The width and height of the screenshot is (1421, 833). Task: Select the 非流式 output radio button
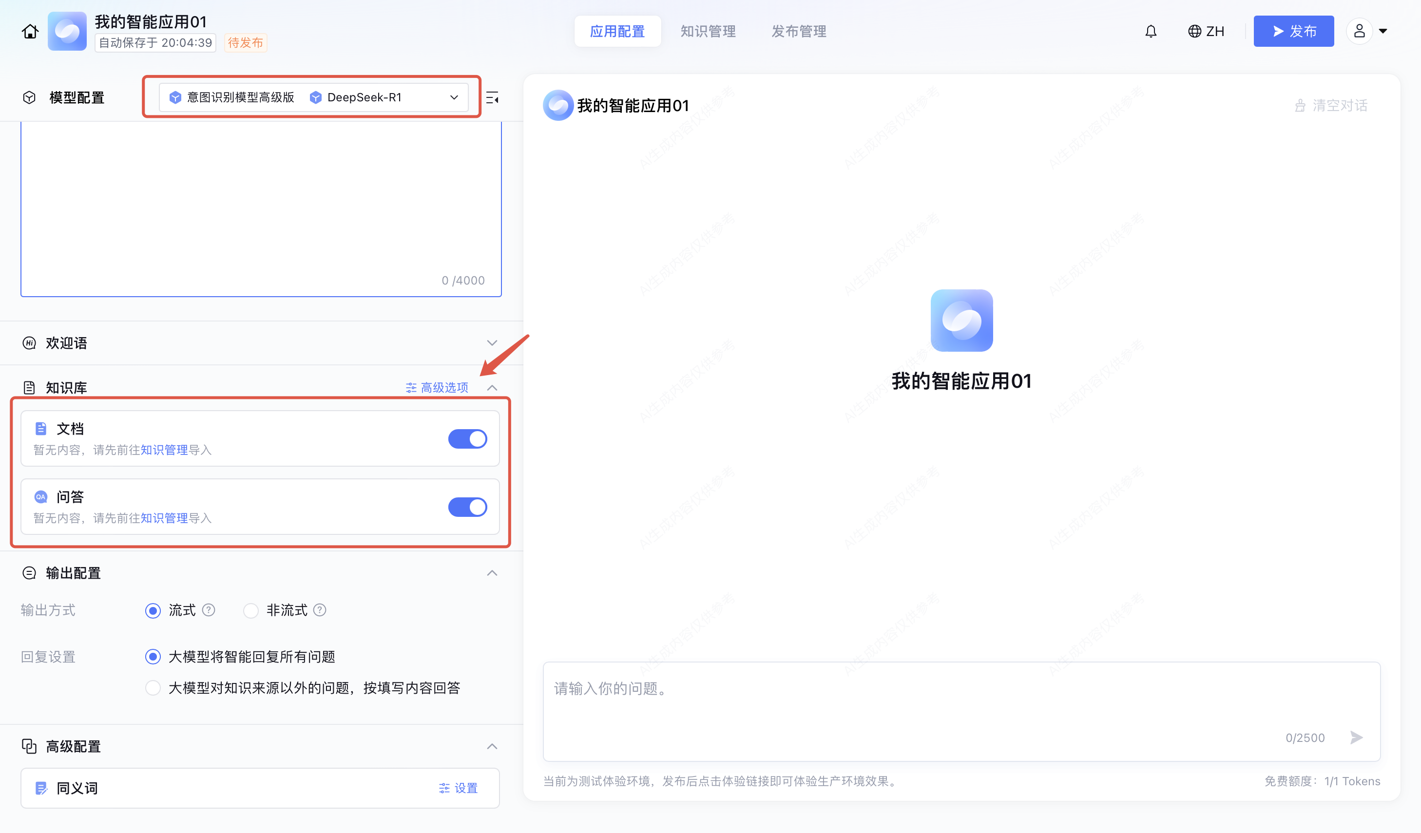pos(251,610)
